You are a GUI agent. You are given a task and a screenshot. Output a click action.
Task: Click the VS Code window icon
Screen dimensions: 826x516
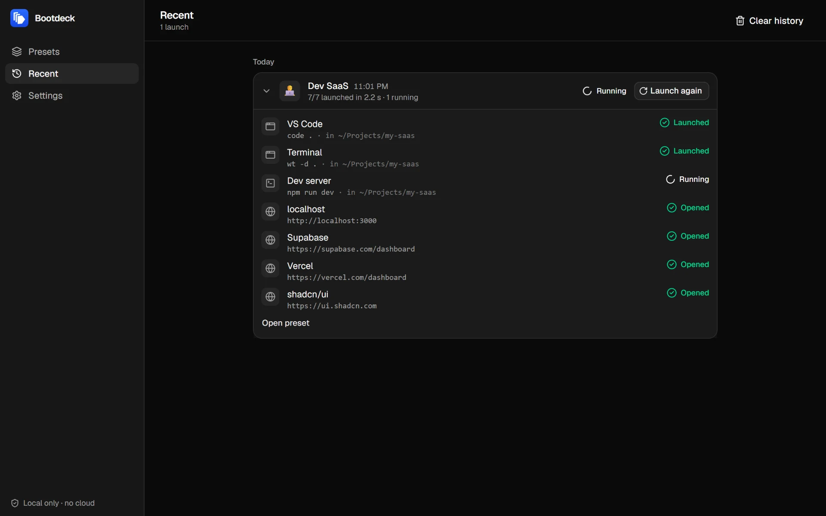[x=270, y=126]
